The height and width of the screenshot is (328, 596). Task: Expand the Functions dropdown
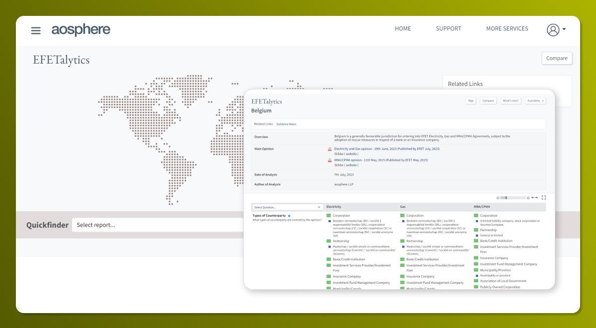coord(535,100)
